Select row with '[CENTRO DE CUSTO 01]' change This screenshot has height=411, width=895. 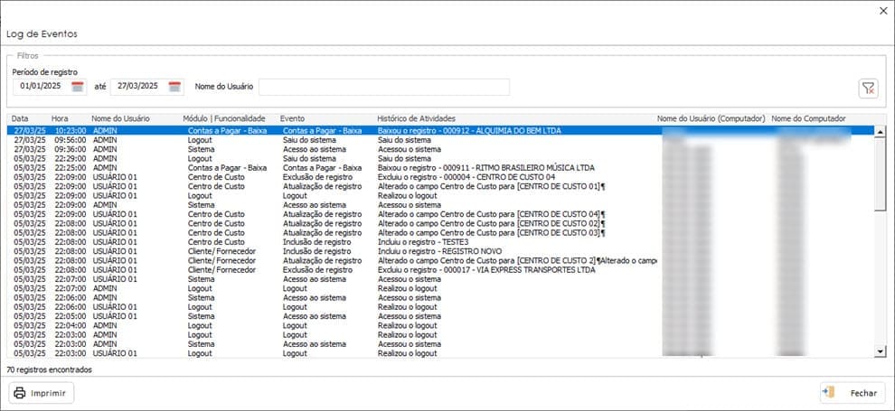click(440, 186)
